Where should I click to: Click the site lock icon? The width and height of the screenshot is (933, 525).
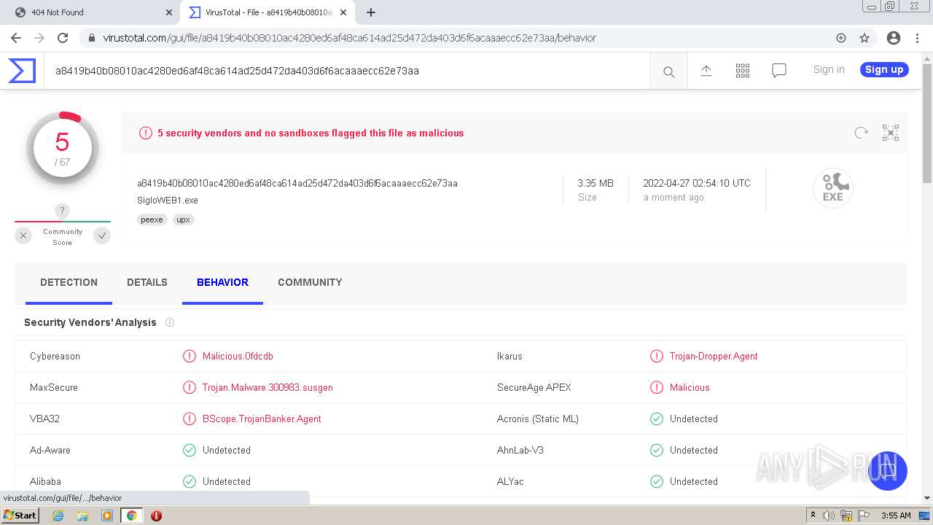coord(92,38)
